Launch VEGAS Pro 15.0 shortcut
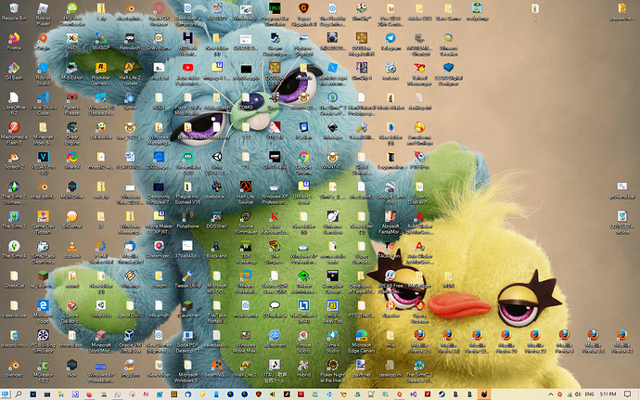 [43, 163]
